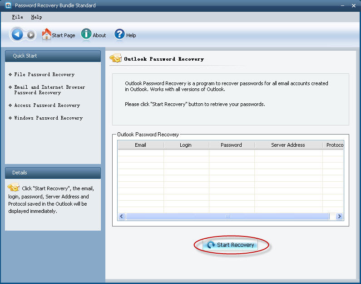Image resolution: width=361 pixels, height=284 pixels.
Task: Click the horizontal scrollbar left arrow
Action: 122,216
